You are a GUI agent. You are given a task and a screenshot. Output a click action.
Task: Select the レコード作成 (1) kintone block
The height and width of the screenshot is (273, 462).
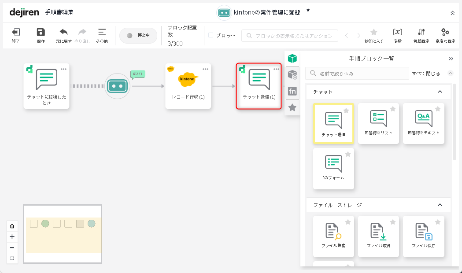click(188, 86)
